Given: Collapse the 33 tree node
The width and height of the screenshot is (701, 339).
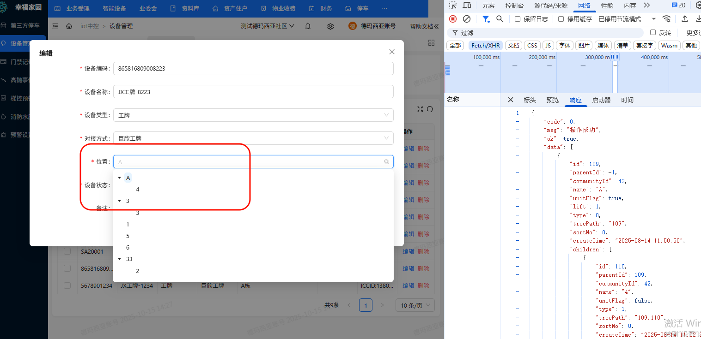Looking at the screenshot, I should point(120,259).
